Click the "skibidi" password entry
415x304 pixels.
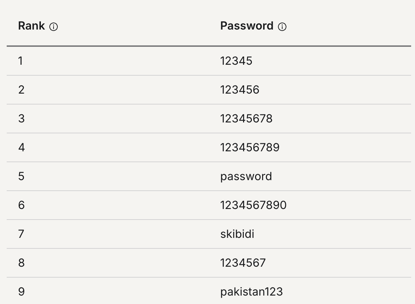pyautogui.click(x=237, y=234)
